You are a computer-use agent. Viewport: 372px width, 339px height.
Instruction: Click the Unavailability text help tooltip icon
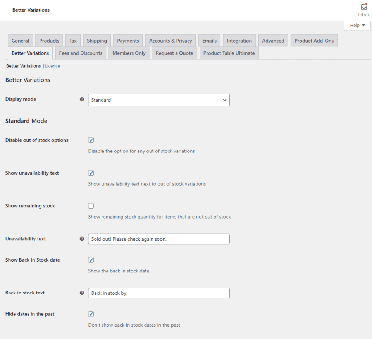[82, 239]
